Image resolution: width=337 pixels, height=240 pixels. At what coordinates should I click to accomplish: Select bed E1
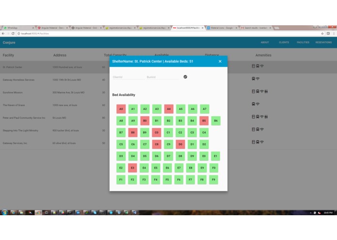(x=215, y=156)
